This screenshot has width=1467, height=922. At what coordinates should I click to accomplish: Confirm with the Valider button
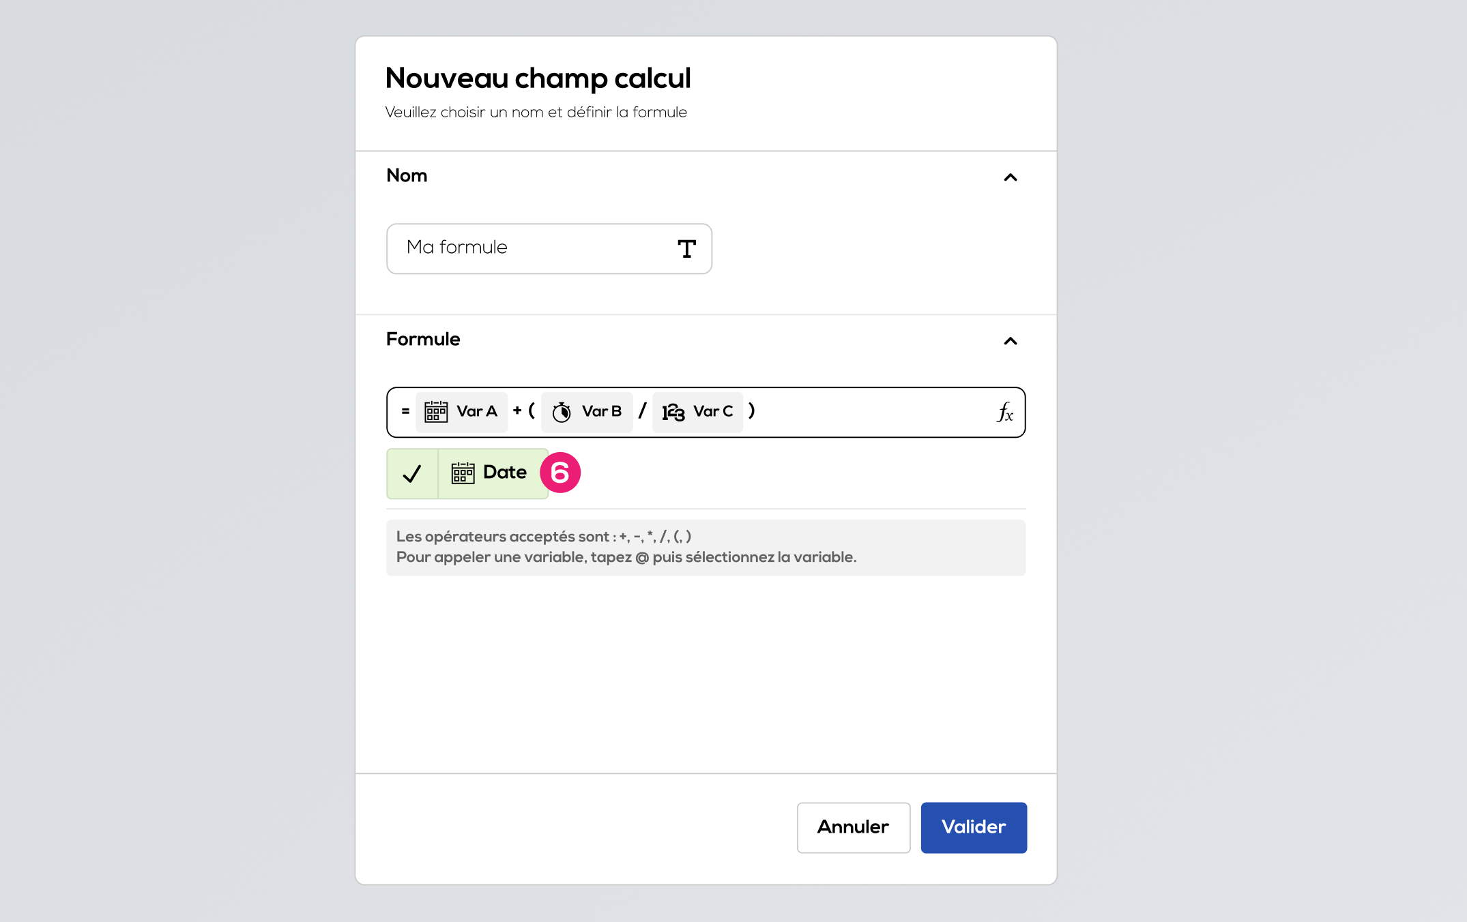pyautogui.click(x=974, y=827)
